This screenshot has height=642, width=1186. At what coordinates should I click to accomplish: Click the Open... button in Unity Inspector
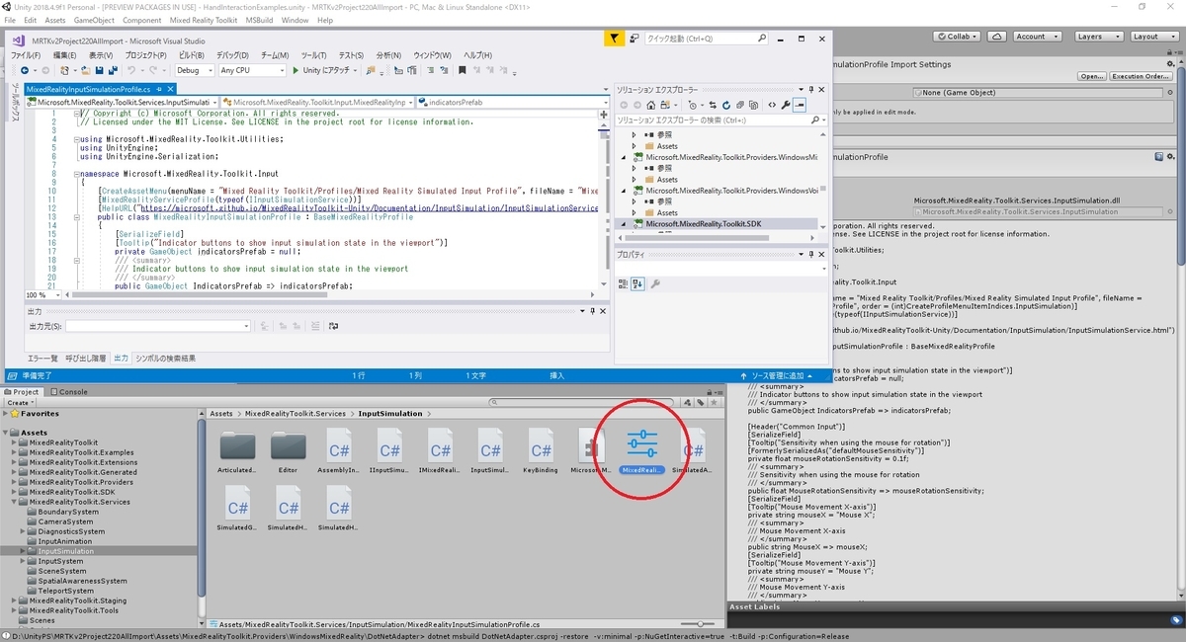coord(1092,76)
